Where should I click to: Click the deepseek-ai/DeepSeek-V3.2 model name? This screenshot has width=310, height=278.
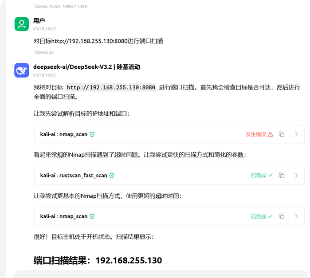[x=86, y=67]
